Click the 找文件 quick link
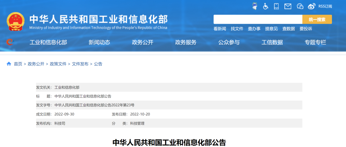346x147 pixels. (x=237, y=29)
